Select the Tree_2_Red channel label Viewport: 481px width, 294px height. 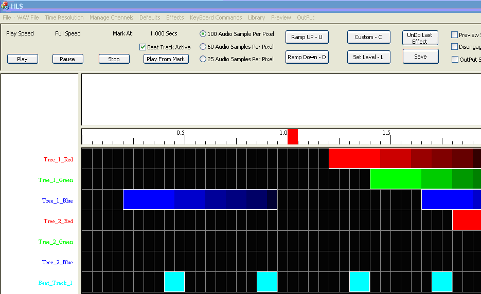58,221
